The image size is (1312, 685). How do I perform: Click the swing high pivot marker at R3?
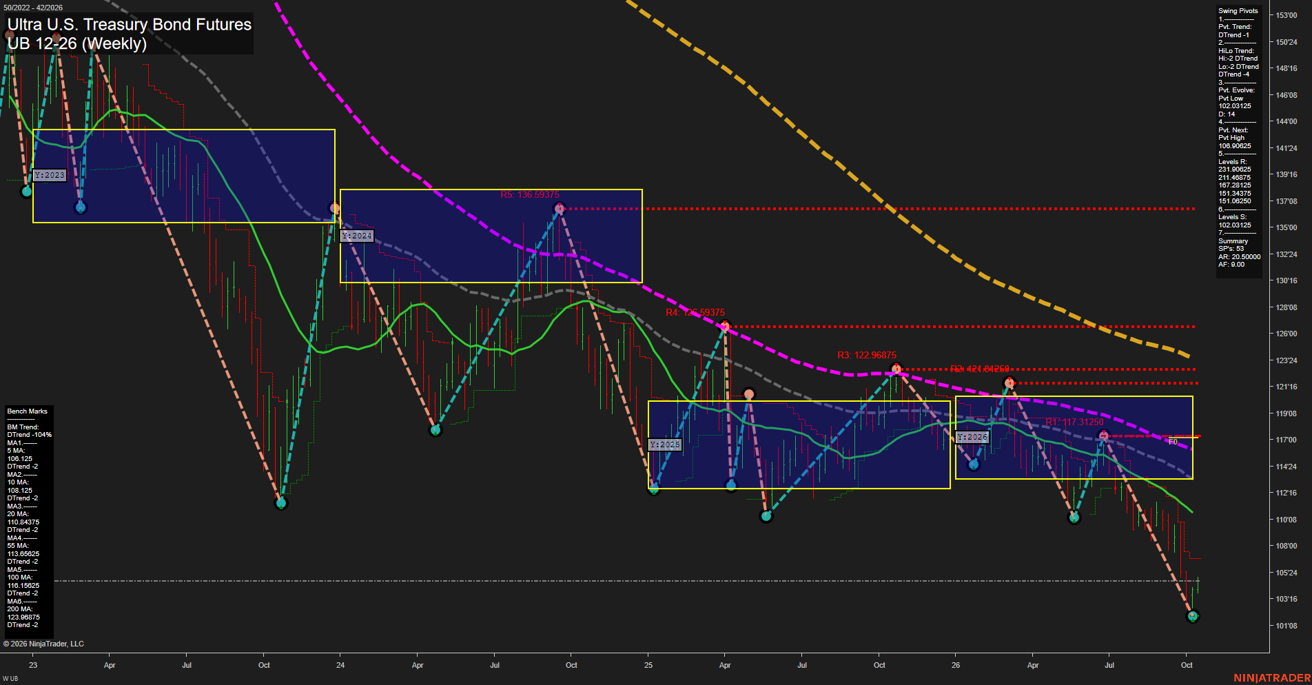(x=896, y=369)
